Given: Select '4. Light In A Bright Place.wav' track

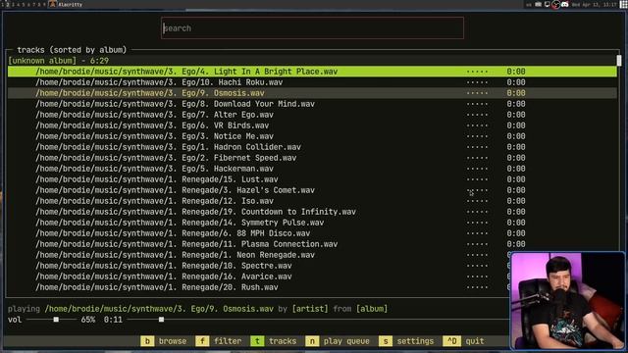Looking at the screenshot, I should tap(312, 72).
